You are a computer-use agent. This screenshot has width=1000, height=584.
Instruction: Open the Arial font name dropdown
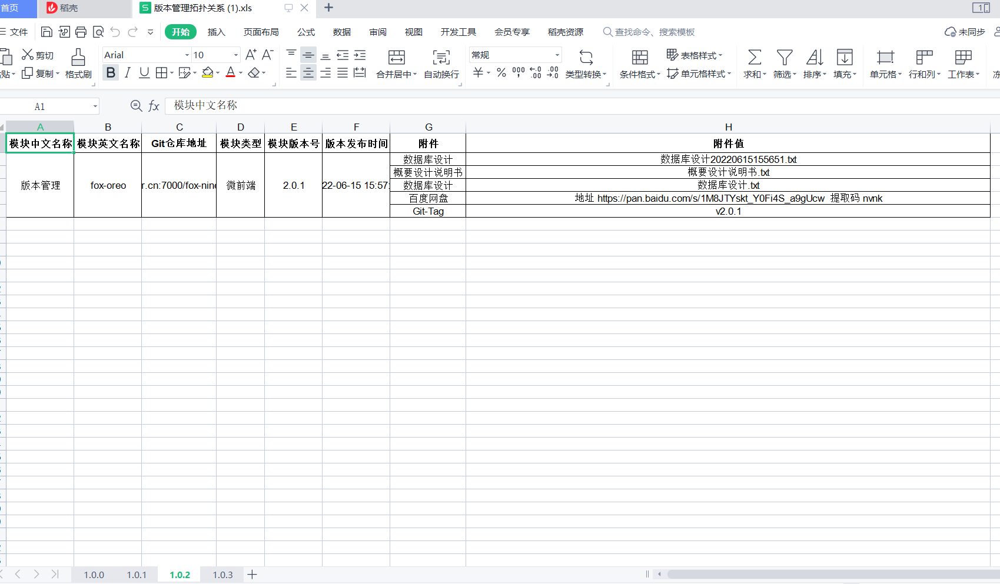point(187,55)
